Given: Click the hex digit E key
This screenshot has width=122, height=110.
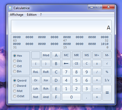Looking at the screenshot, I should [x=56, y=89].
